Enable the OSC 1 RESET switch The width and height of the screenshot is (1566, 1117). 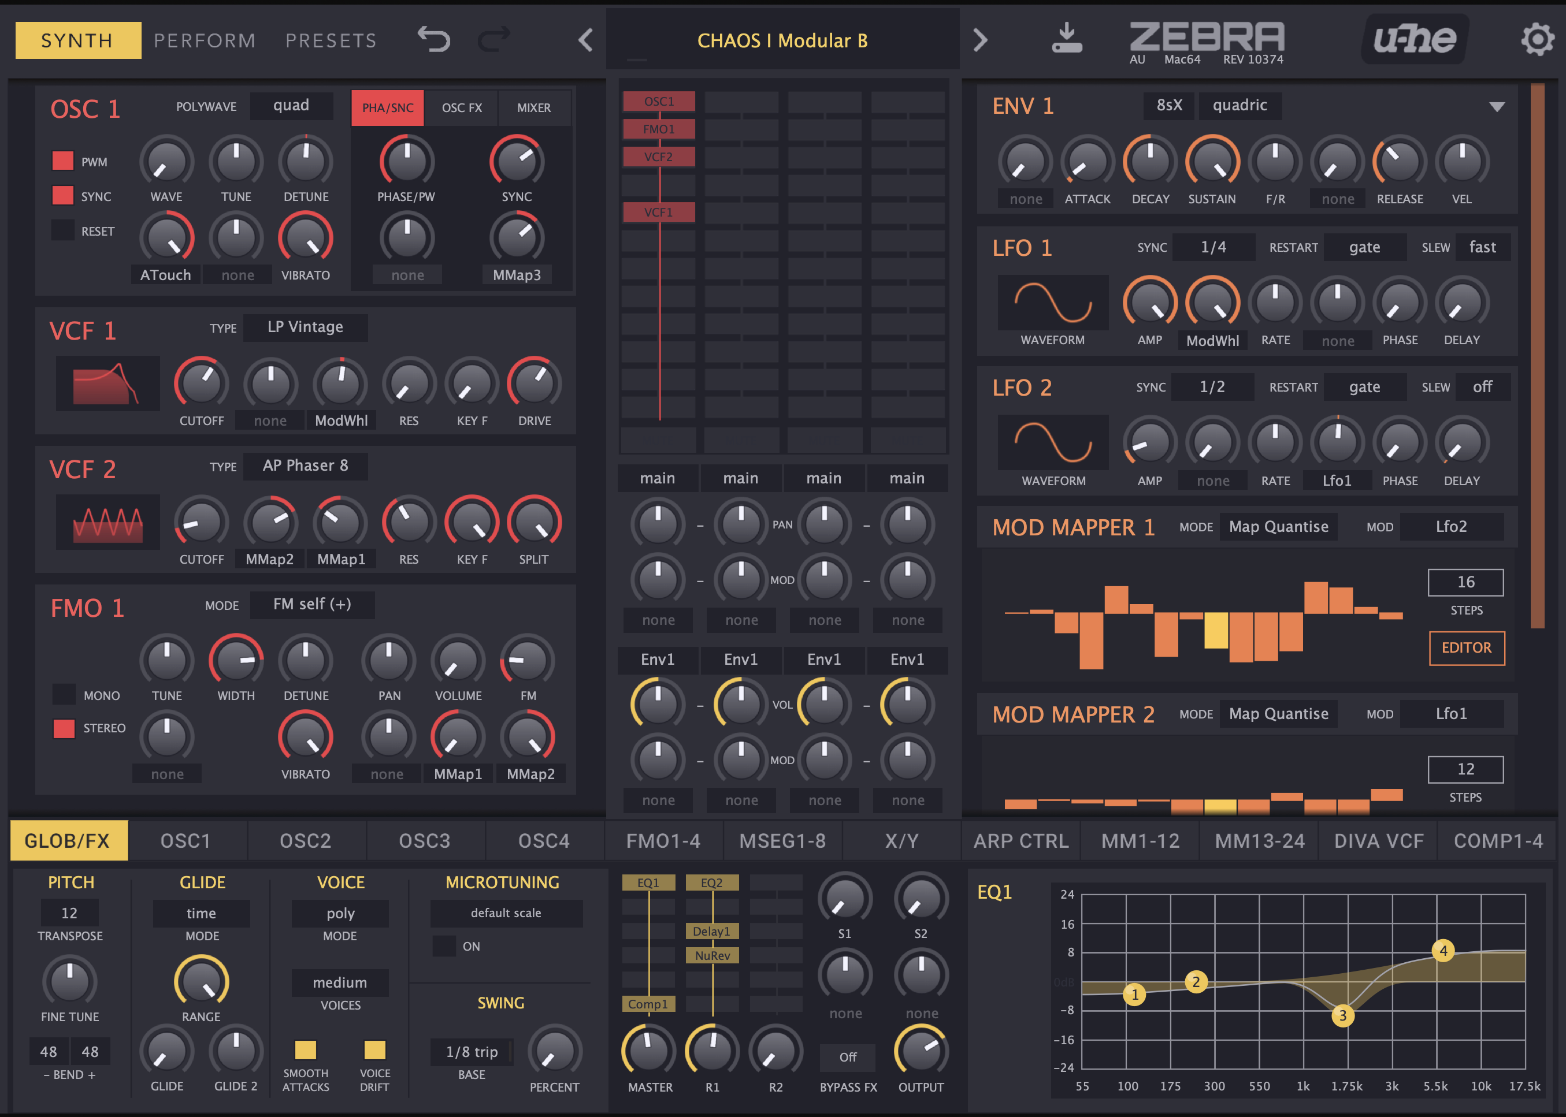(x=62, y=230)
